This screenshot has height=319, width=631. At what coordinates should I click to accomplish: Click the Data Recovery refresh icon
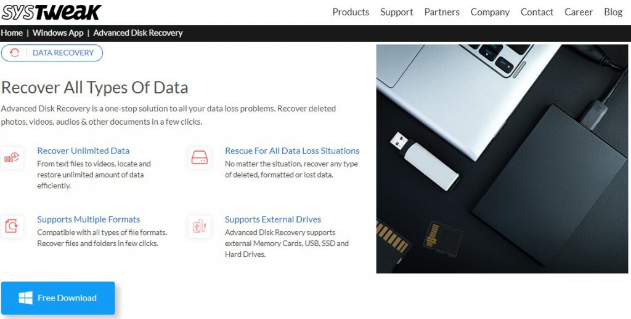(x=15, y=53)
